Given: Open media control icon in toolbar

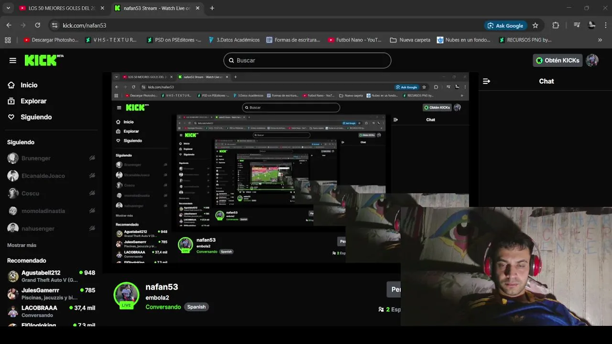Looking at the screenshot, I should [x=577, y=25].
